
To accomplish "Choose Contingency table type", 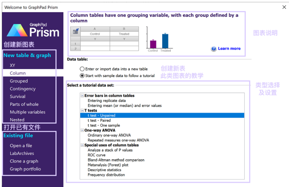I will (23, 89).
